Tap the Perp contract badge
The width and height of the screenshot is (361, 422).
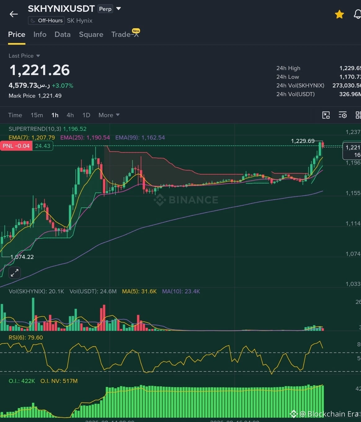point(105,9)
